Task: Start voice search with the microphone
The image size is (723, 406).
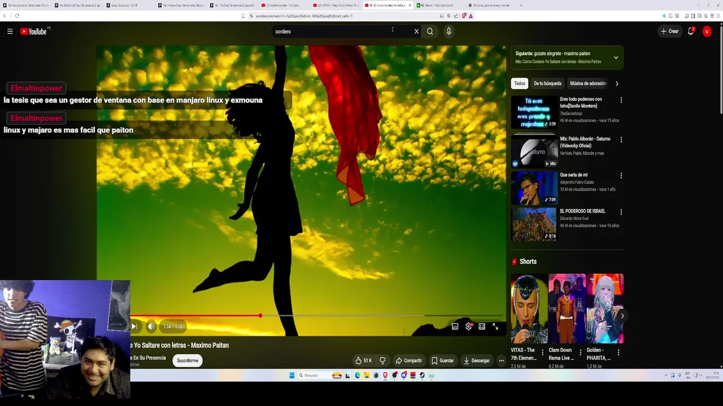Action: click(448, 32)
